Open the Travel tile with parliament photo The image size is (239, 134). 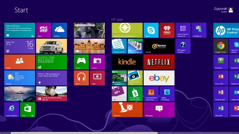[89, 46]
